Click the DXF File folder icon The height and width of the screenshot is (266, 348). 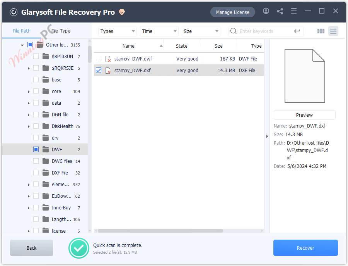tap(46, 173)
